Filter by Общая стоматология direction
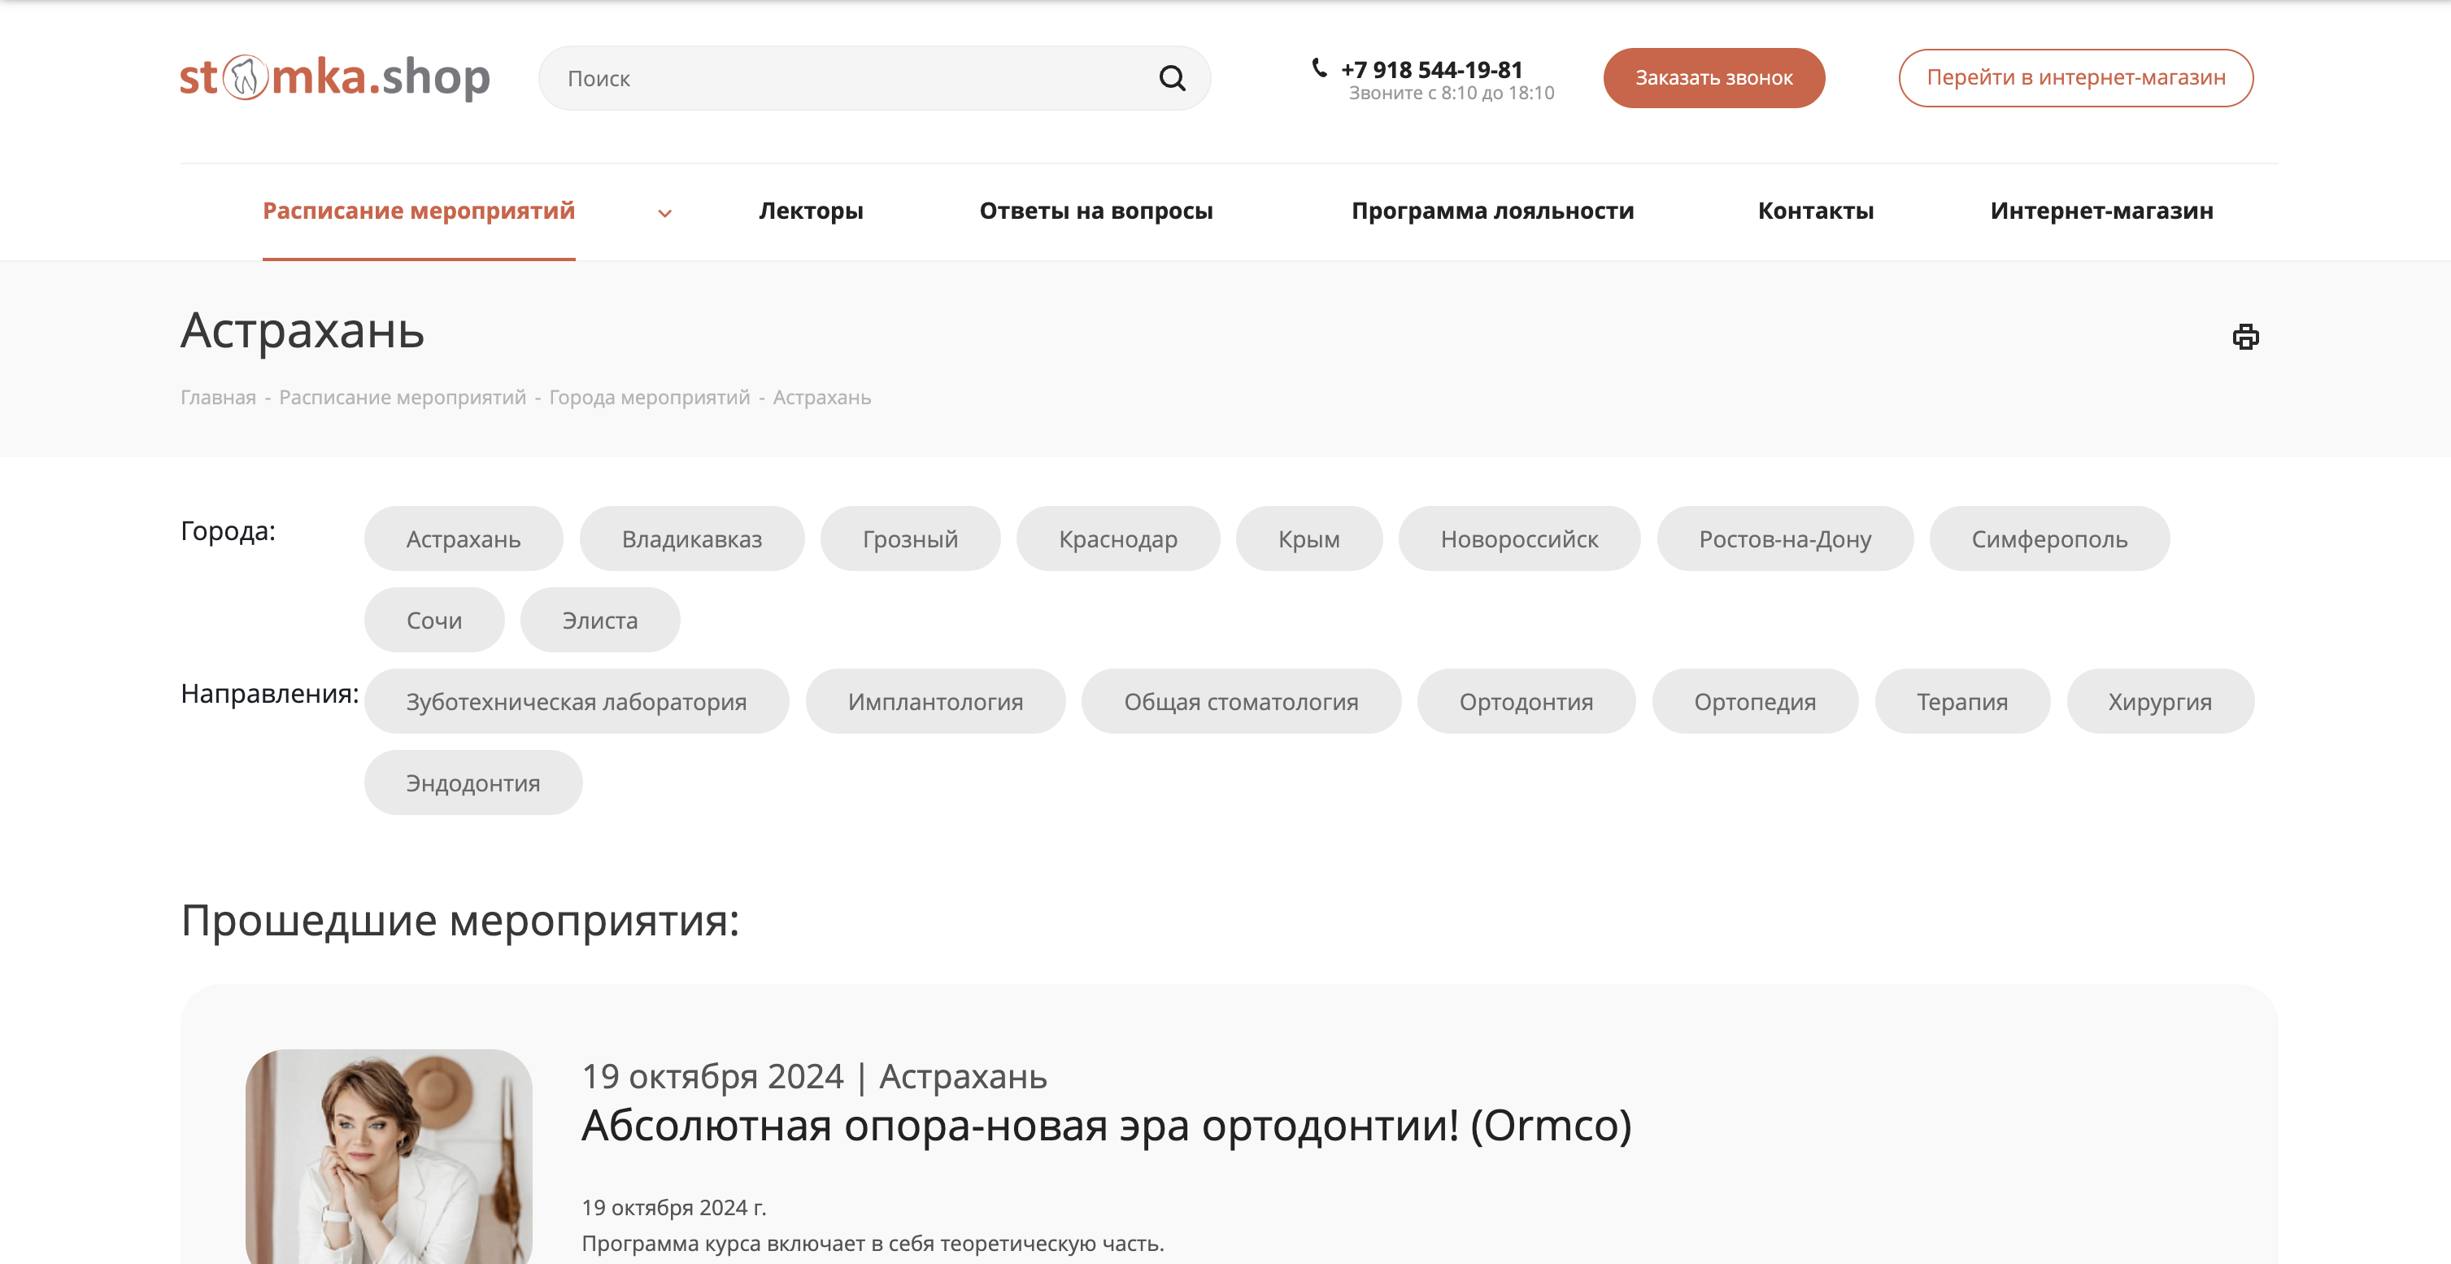Image resolution: width=2451 pixels, height=1264 pixels. point(1241,701)
